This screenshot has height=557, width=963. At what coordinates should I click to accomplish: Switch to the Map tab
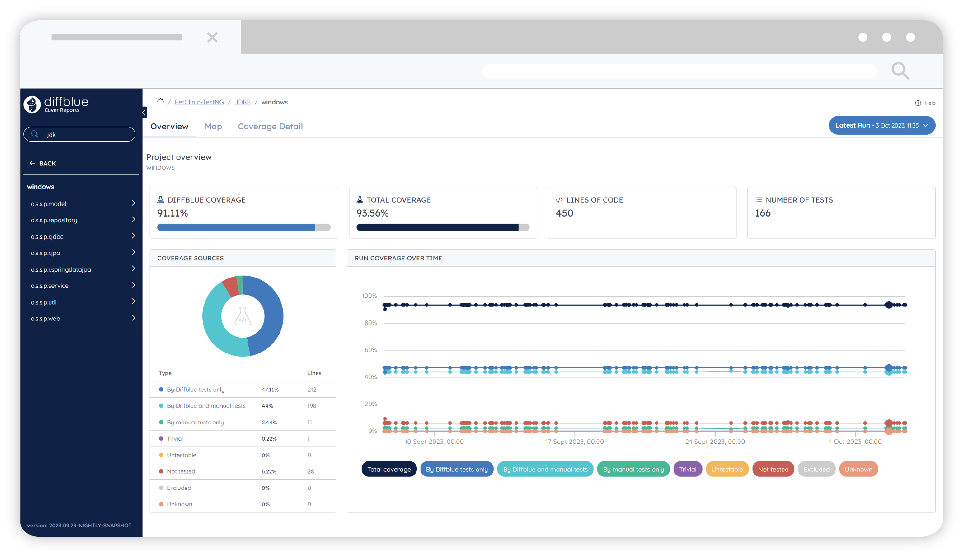click(213, 126)
